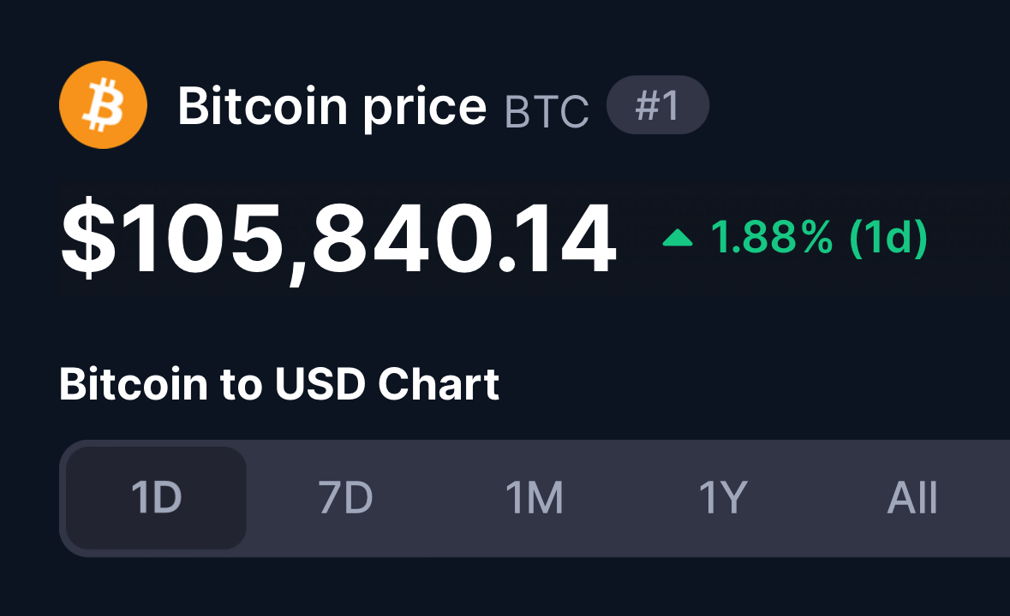This screenshot has height=616, width=1010.
Task: View the All time chart range
Action: point(912,498)
